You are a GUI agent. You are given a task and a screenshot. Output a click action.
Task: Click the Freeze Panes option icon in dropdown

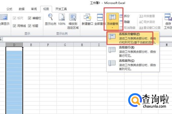point(112,36)
